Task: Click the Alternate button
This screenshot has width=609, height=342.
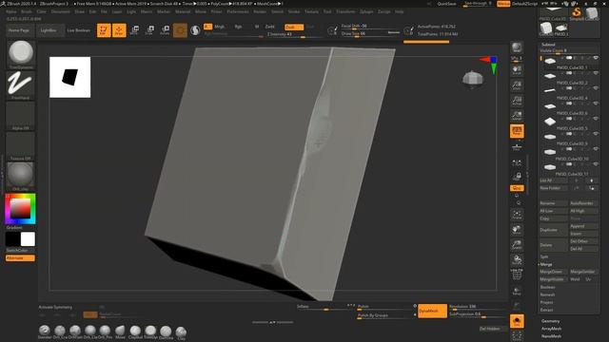Action: point(20,257)
